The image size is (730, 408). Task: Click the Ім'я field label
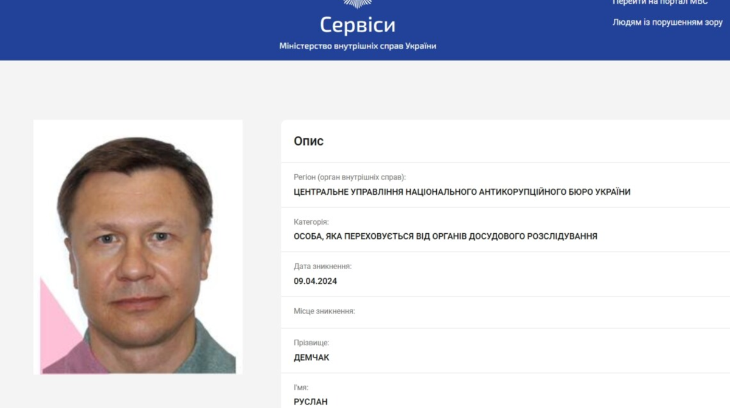tap(301, 387)
